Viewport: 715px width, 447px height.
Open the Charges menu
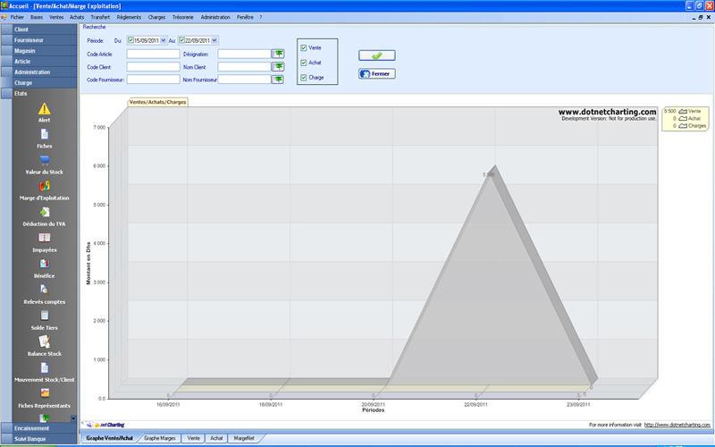point(156,17)
